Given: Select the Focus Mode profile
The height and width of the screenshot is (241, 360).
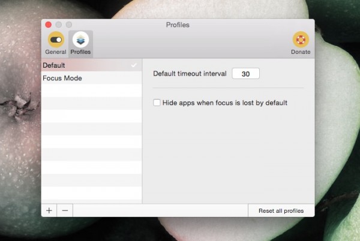Looking at the screenshot, I should point(92,78).
